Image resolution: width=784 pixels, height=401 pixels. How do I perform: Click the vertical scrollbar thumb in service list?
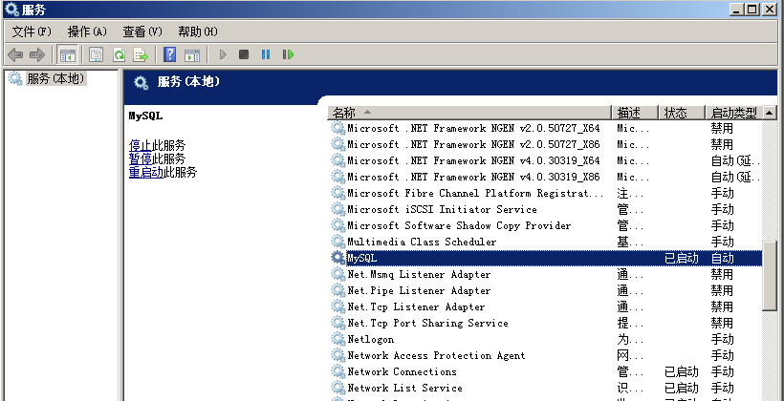pyautogui.click(x=770, y=276)
